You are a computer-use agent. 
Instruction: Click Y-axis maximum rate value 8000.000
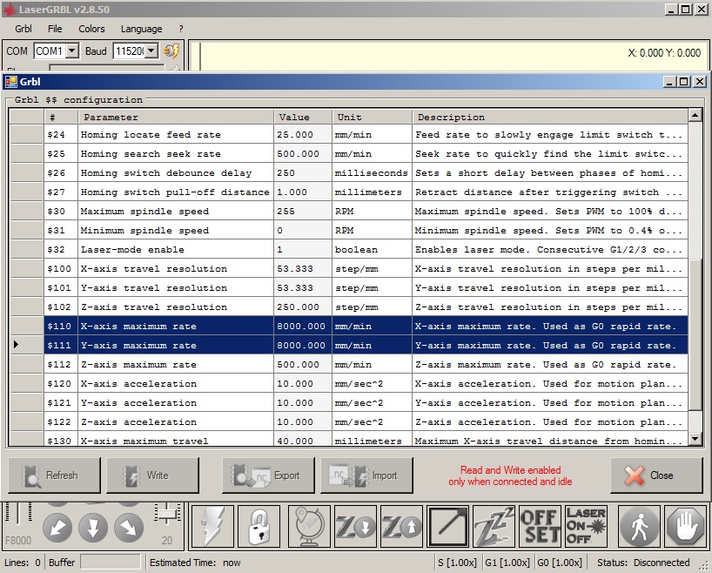pyautogui.click(x=301, y=345)
